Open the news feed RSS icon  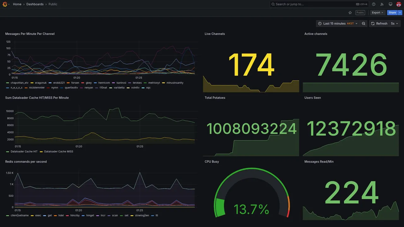(x=382, y=4)
